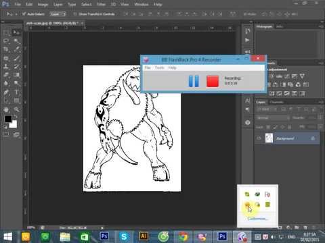The width and height of the screenshot is (325, 243).
Task: Toggle Quick Mask mode
Action: coord(6,134)
